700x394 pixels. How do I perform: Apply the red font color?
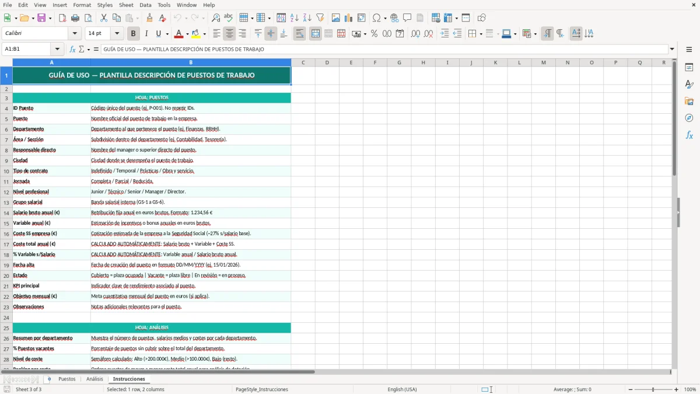[x=179, y=34]
